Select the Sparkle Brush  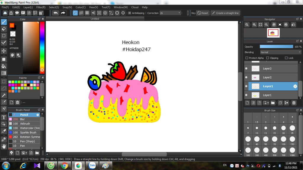pos(24,133)
